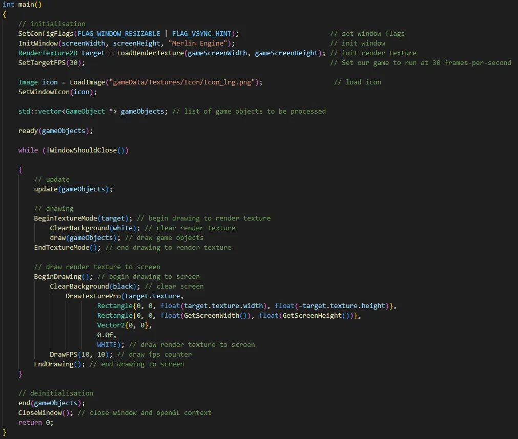518x439 pixels.
Task: Click the InitWindow function call
Action: [x=38, y=43]
